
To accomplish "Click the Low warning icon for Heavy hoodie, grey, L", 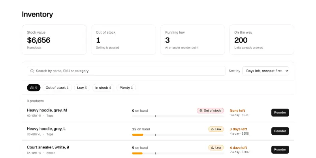I will [x=212, y=129].
